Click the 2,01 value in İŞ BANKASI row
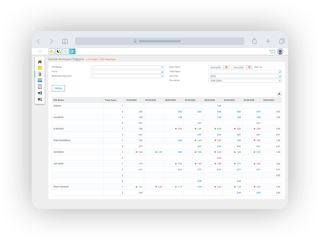 pos(179,129)
